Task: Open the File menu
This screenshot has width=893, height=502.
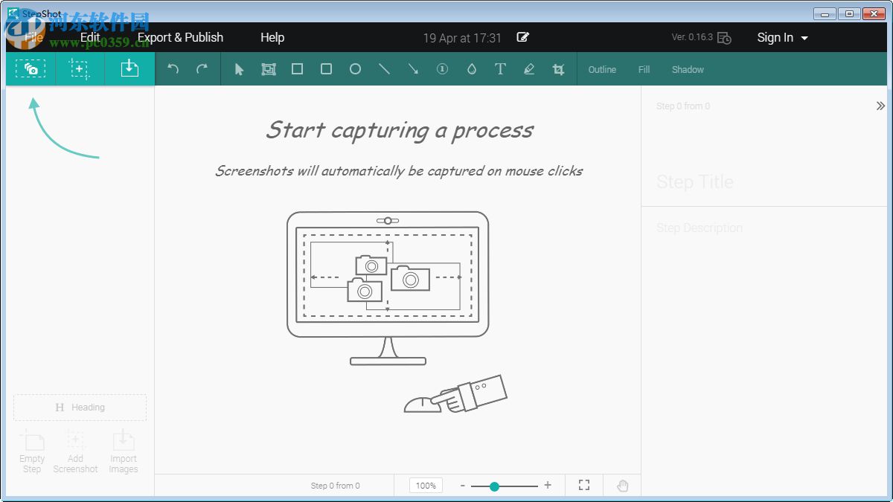Action: pos(34,37)
